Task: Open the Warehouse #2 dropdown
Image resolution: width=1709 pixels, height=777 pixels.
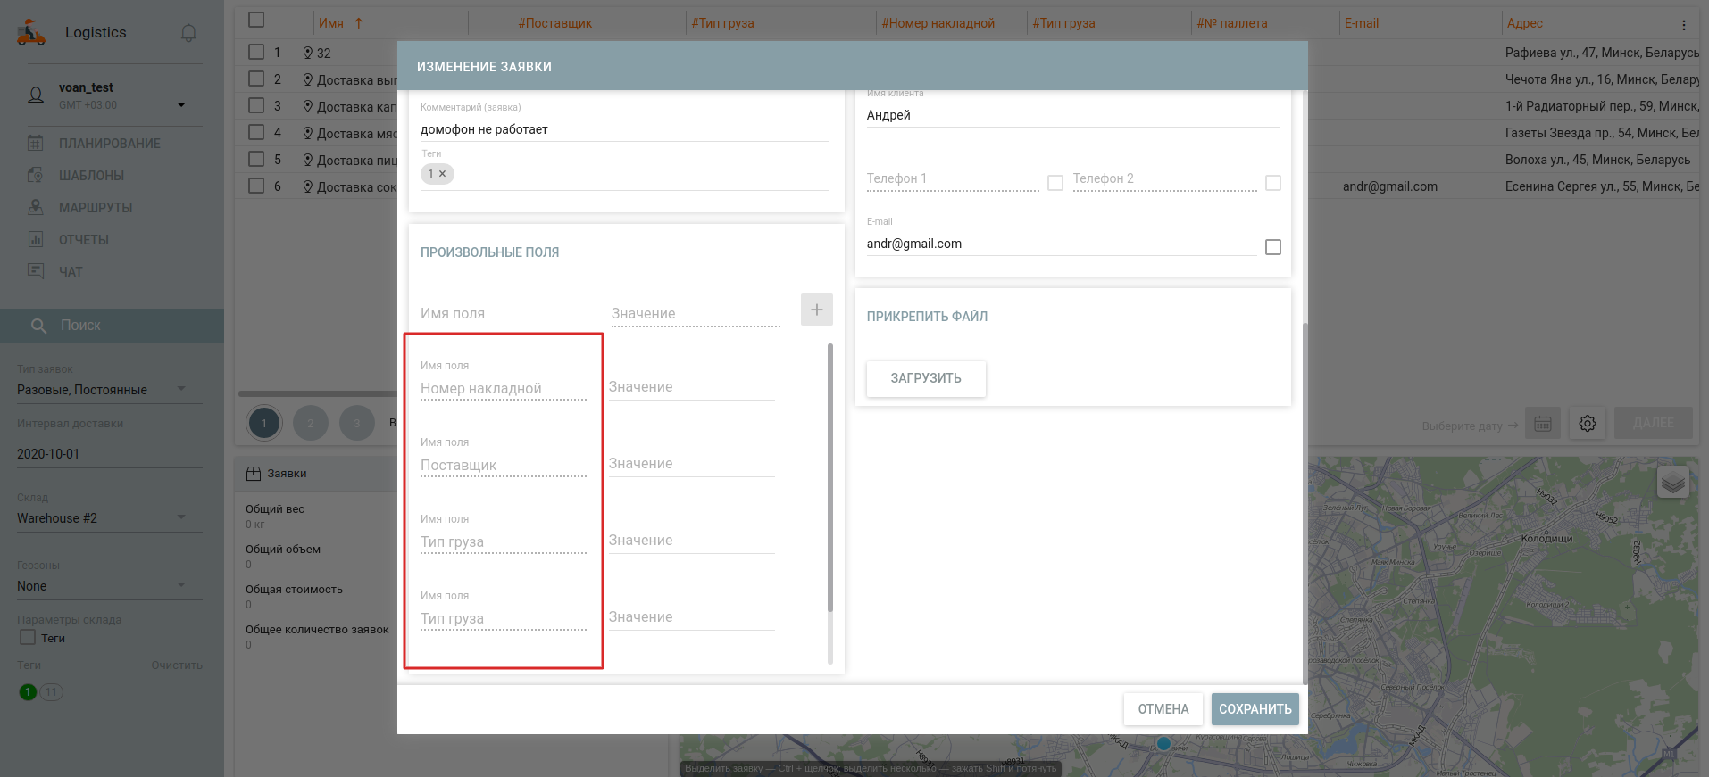Action: tap(181, 517)
